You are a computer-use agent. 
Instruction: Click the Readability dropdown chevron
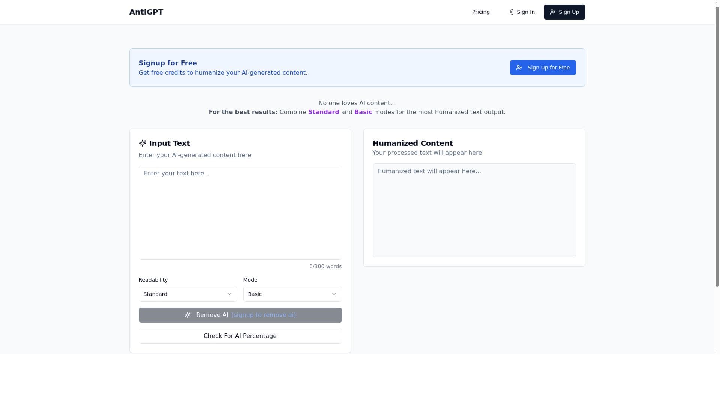click(x=229, y=294)
